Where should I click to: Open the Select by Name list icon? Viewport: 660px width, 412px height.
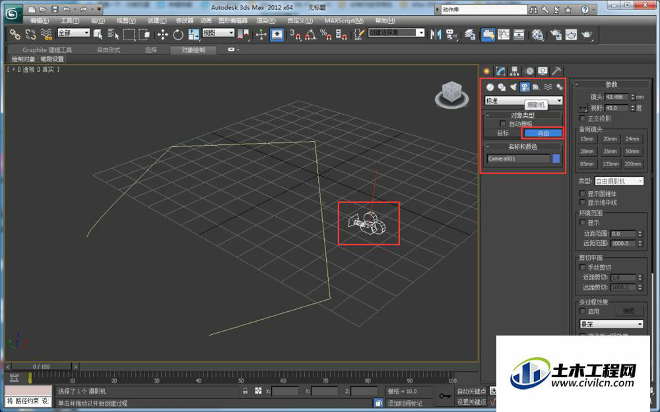click(114, 34)
